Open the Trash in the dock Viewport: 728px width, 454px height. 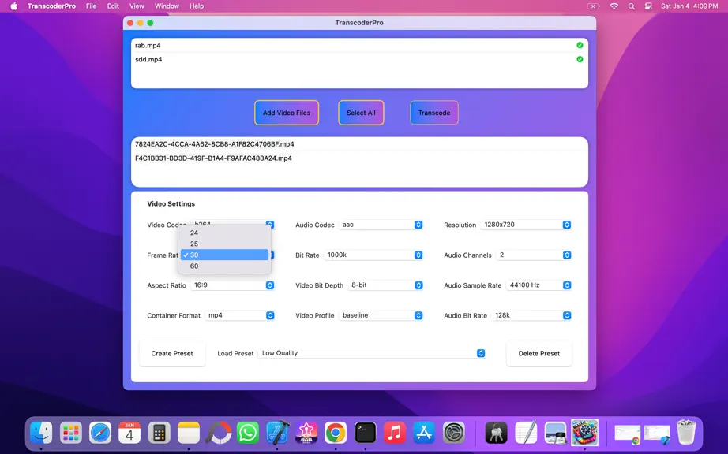tap(686, 432)
